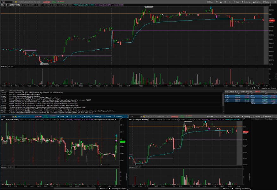Click cyan down-arrow marker on 5m chart
The width and height of the screenshot is (277, 190).
pyautogui.click(x=205, y=122)
